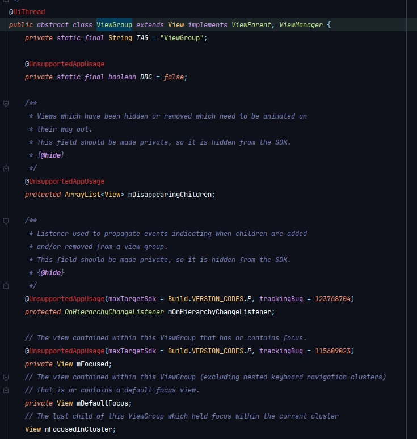
Task: Click the opening brace of the ViewGroup class
Action: (x=329, y=25)
